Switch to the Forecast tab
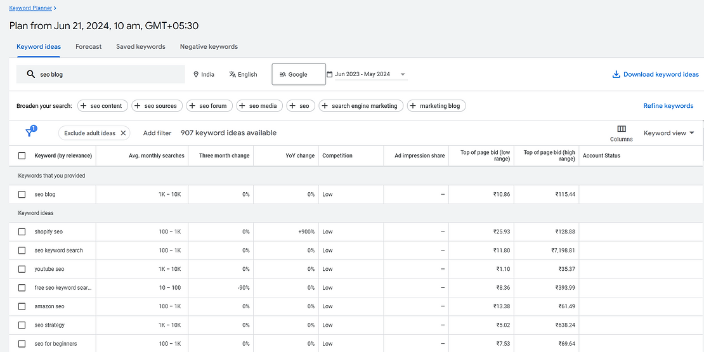704x352 pixels. 88,47
